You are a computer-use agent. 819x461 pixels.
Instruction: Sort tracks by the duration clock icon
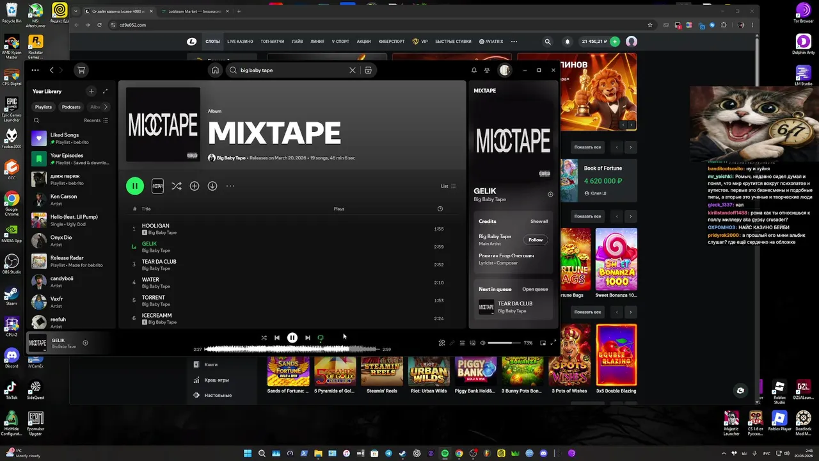(x=440, y=209)
